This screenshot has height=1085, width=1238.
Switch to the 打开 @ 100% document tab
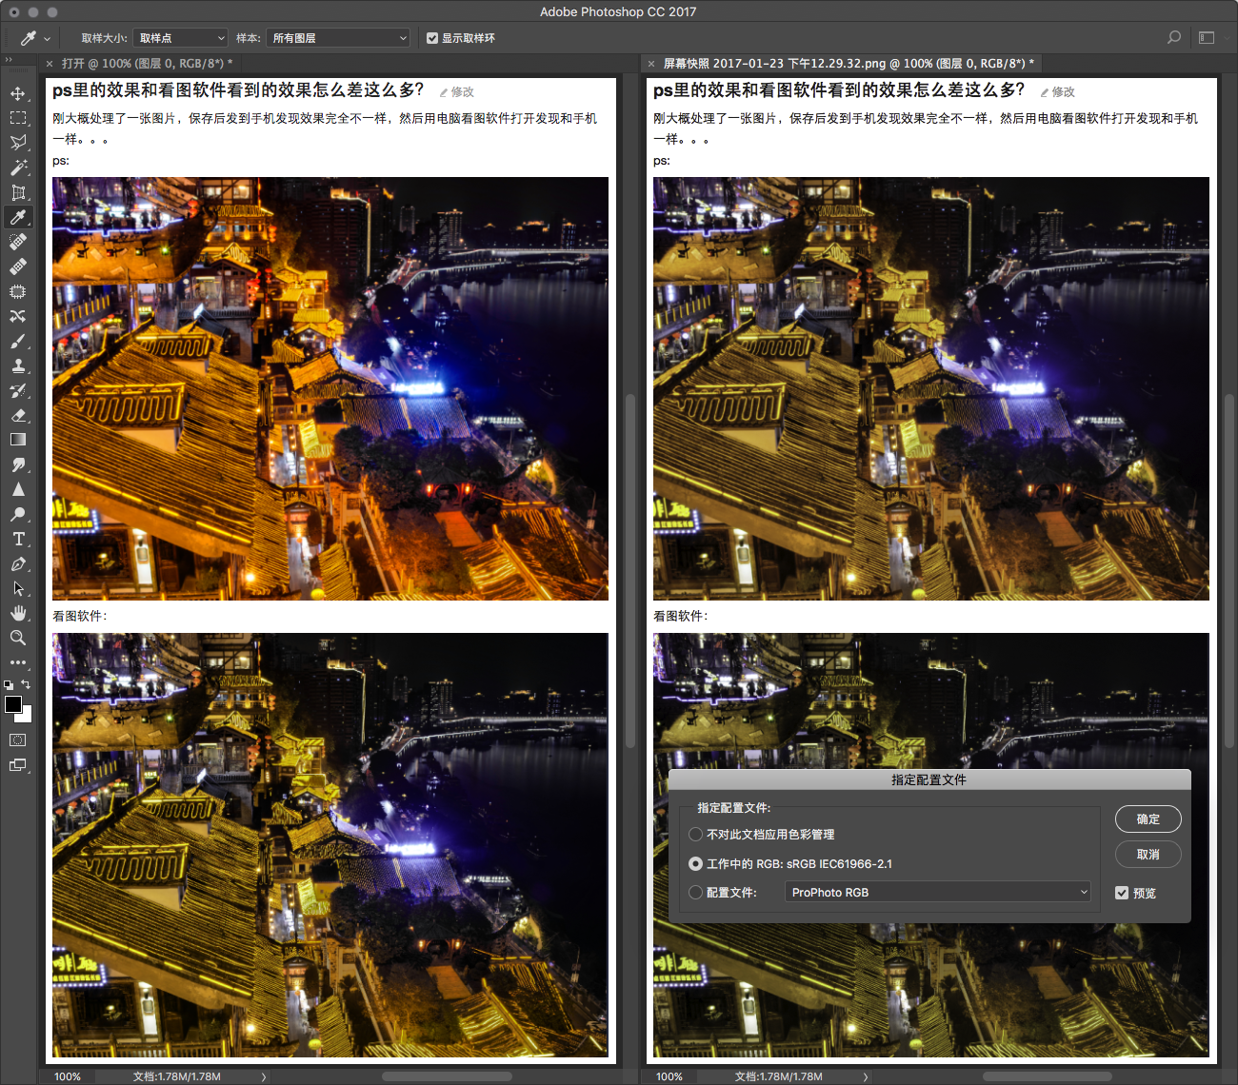[143, 64]
